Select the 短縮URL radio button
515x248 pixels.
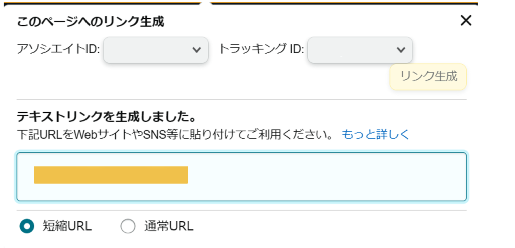tap(27, 226)
